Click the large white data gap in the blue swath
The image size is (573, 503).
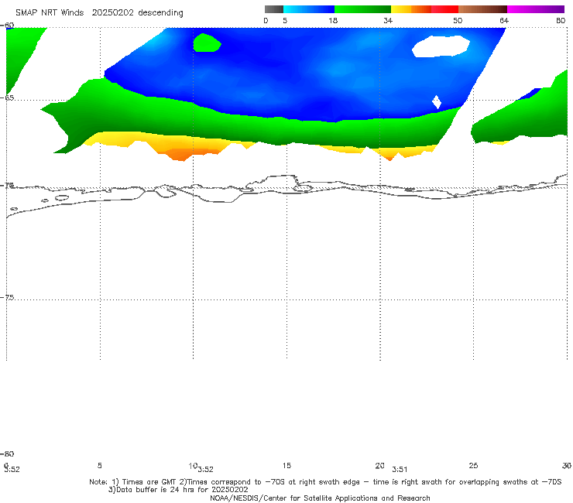441,46
